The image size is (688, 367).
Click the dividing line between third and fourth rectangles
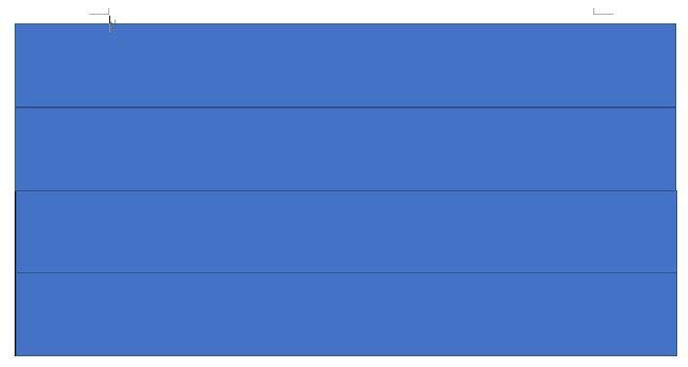(345, 272)
